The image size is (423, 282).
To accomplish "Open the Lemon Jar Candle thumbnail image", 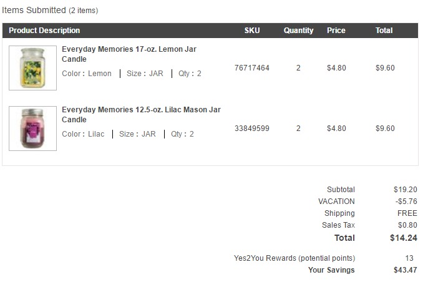I will pos(32,68).
